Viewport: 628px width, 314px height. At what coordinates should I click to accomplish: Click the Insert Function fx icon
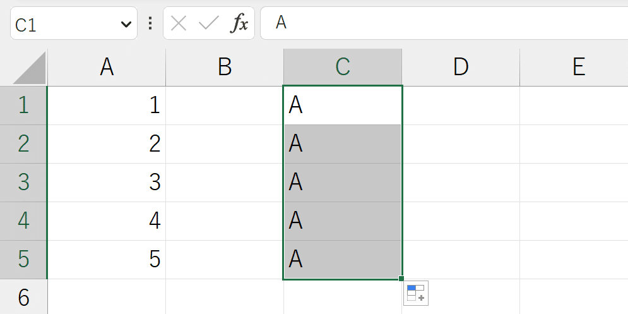pyautogui.click(x=239, y=23)
